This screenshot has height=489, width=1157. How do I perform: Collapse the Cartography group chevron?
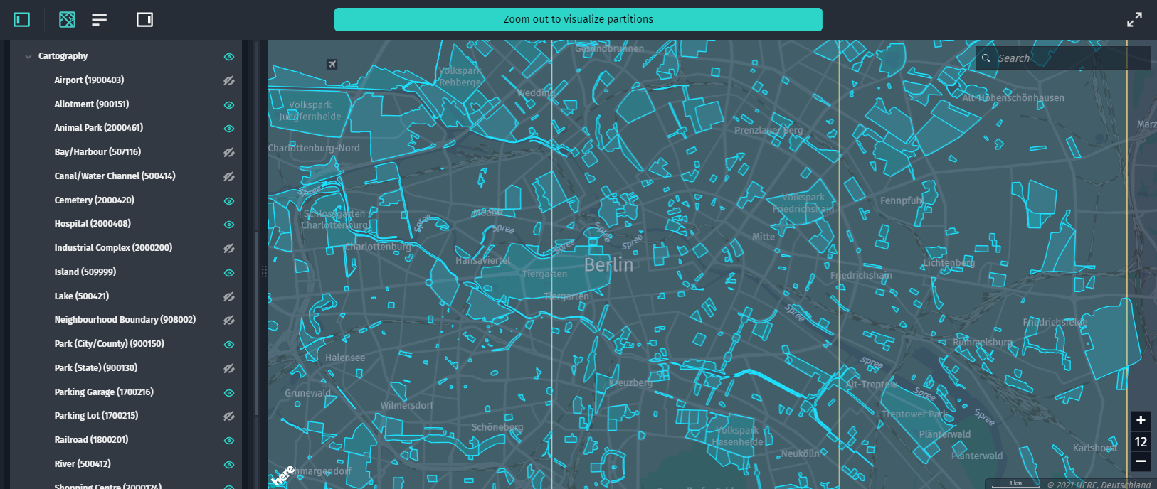click(x=28, y=56)
